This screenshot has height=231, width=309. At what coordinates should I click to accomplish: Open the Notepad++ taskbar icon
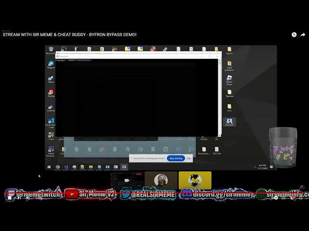point(83,167)
